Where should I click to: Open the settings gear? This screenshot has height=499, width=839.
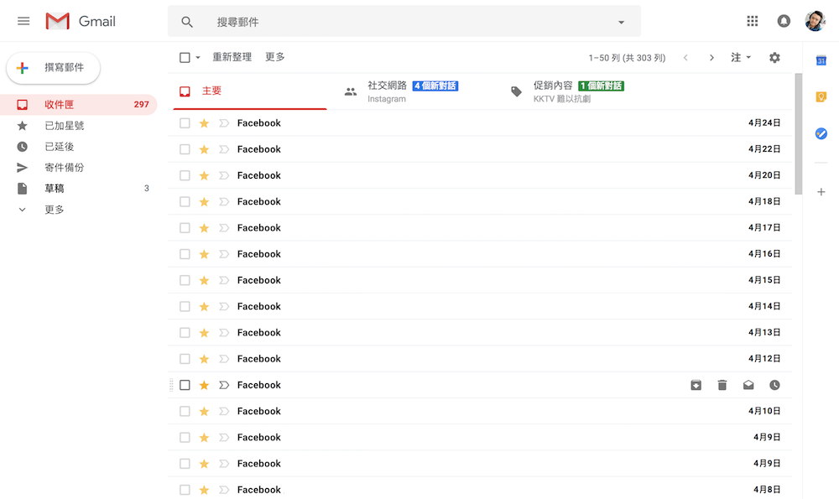click(x=774, y=57)
